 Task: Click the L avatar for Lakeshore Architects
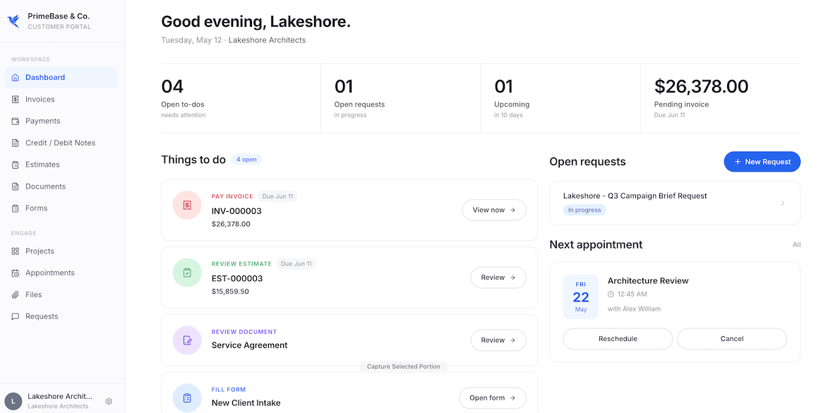(x=13, y=401)
